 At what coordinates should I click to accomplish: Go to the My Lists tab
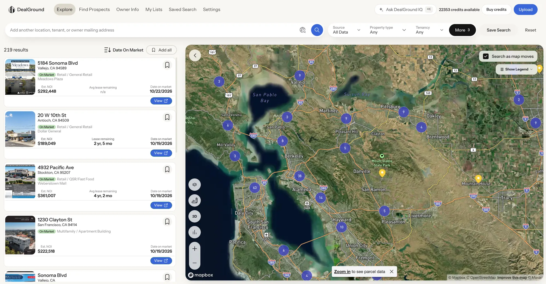154,10
